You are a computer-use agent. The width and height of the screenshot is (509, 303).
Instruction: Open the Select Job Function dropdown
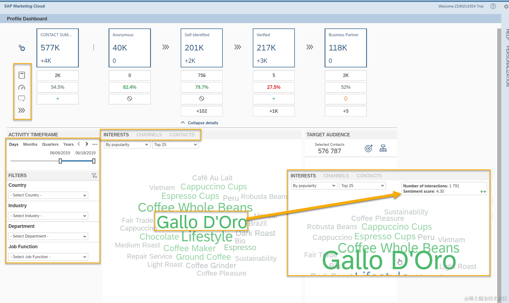click(48, 257)
